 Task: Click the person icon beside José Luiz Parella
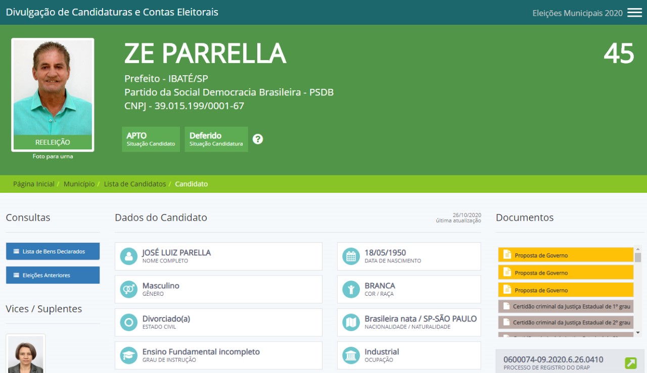pos(129,256)
